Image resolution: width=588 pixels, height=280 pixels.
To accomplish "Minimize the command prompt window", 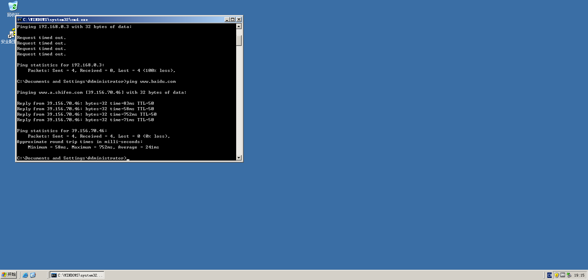I will coord(227,20).
